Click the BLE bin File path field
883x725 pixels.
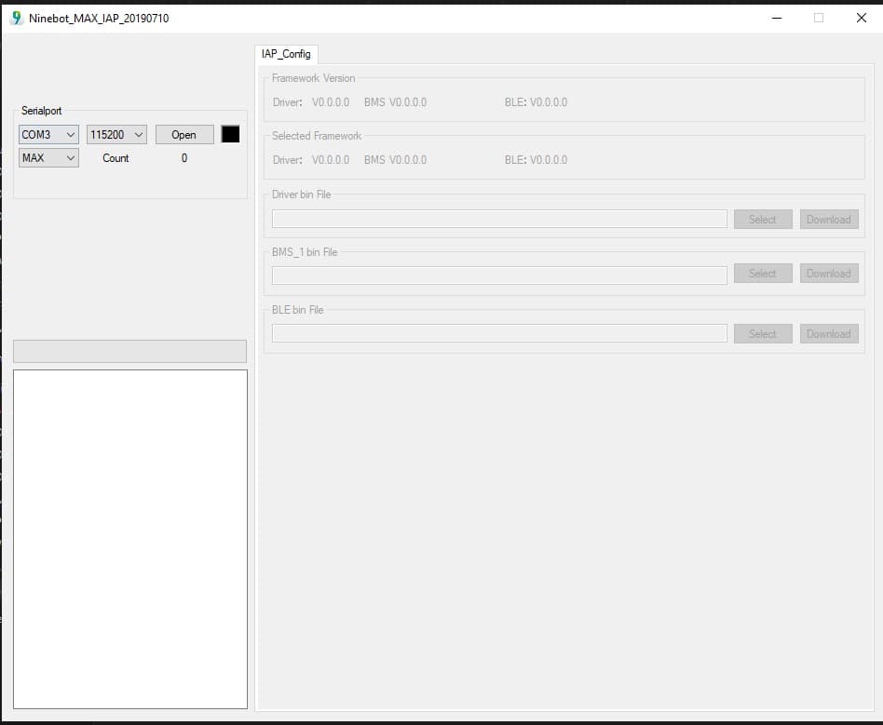coord(498,333)
